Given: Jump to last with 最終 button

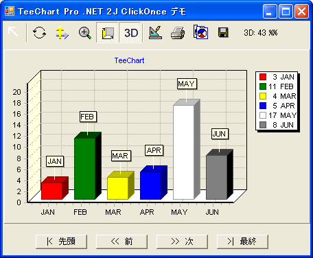Looking at the screenshot, I should 242,242.
